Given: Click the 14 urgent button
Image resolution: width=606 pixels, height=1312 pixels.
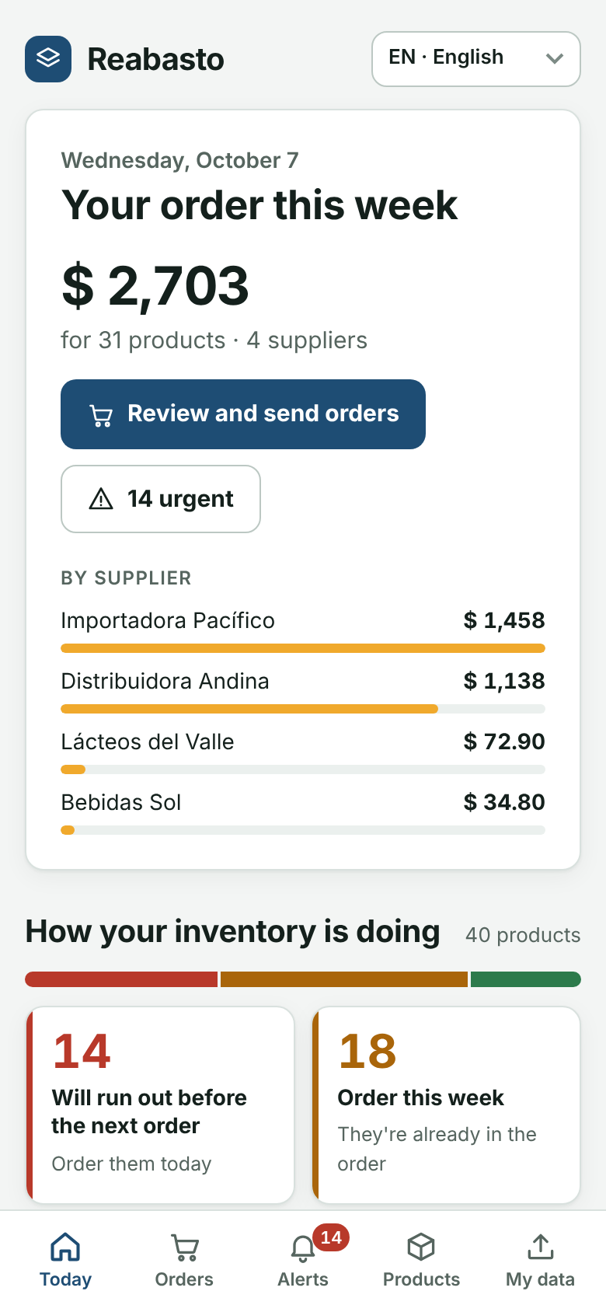Looking at the screenshot, I should (161, 499).
